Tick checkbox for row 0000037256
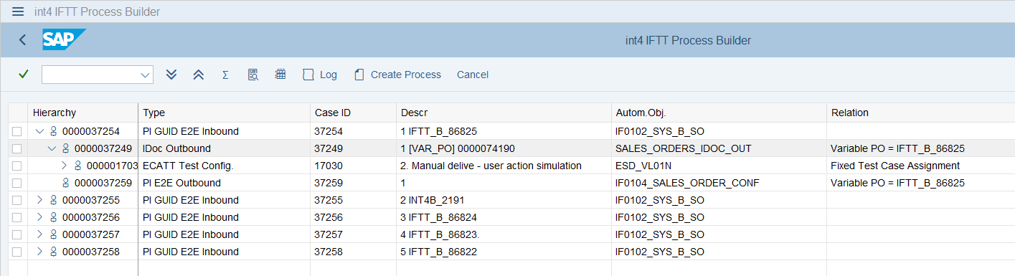The image size is (1015, 276). point(16,217)
